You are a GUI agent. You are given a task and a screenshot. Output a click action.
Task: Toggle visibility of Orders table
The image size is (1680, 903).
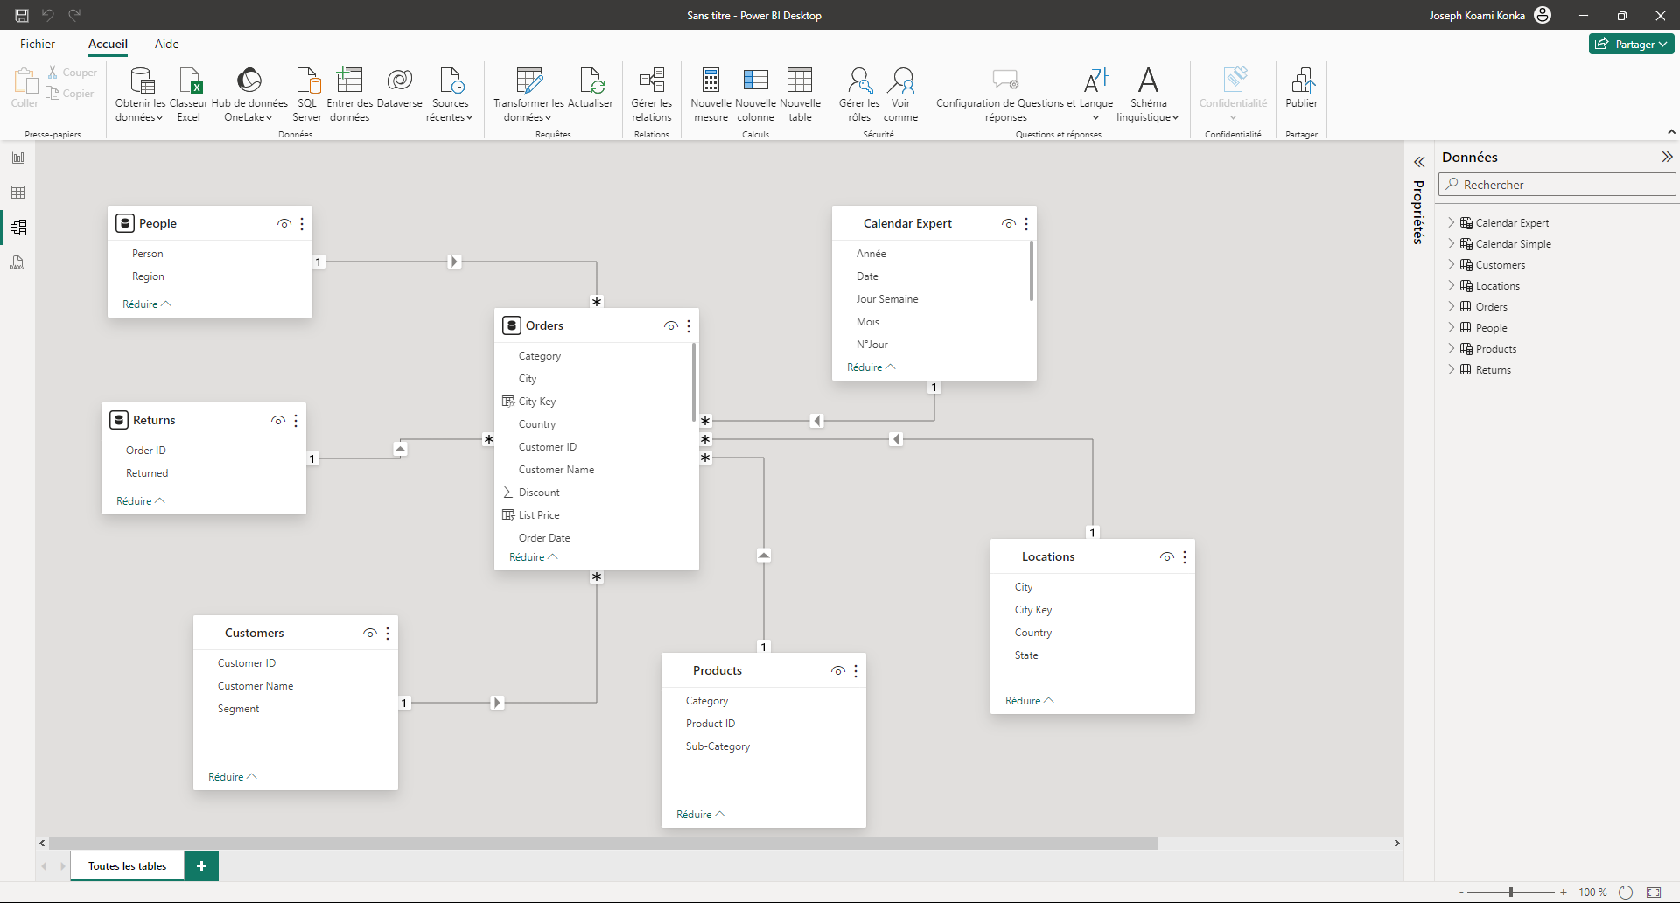(x=671, y=326)
